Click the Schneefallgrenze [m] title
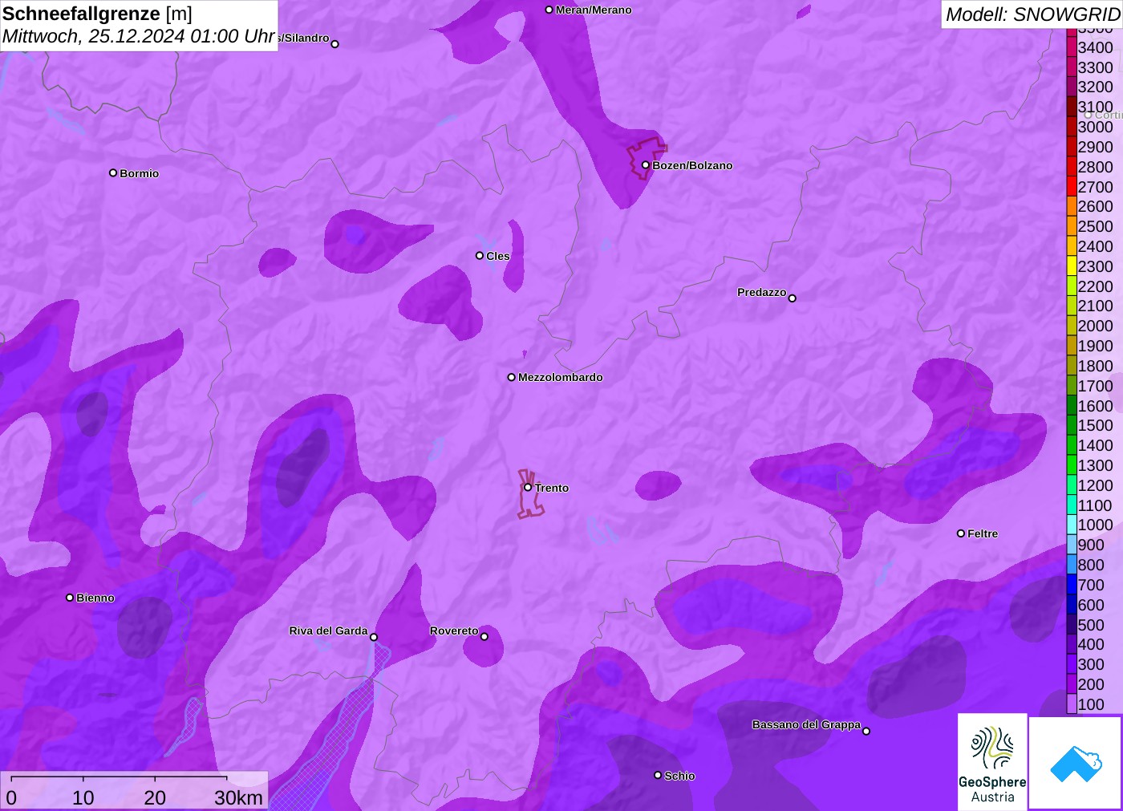Image resolution: width=1123 pixels, height=811 pixels. [x=97, y=14]
